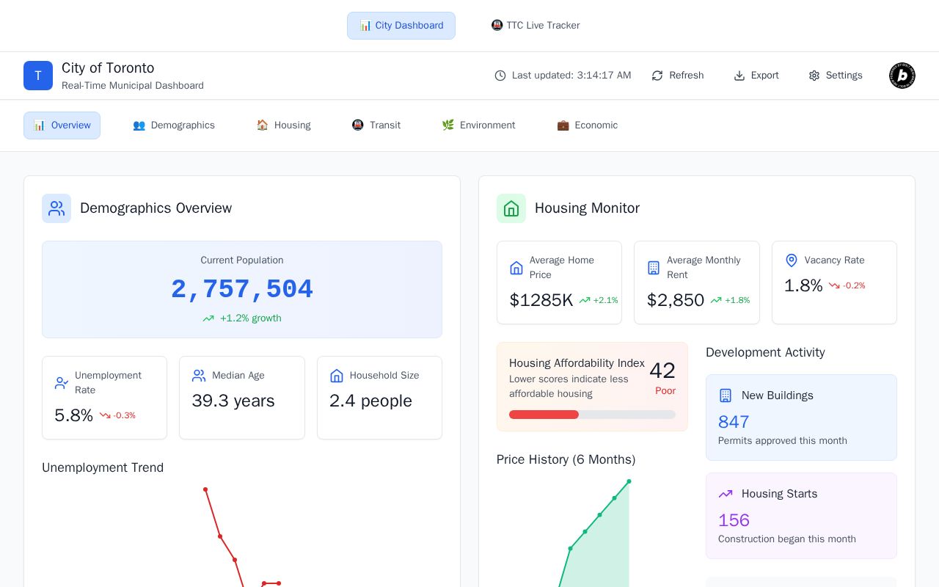Click the Refresh circular arrows icon

[x=657, y=76]
